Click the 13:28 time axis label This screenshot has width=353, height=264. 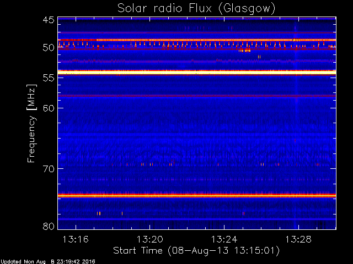point(298,239)
